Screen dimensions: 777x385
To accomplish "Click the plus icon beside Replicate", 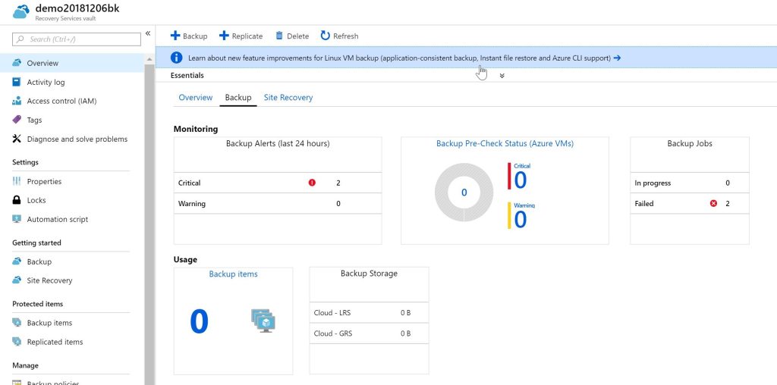I will [224, 36].
